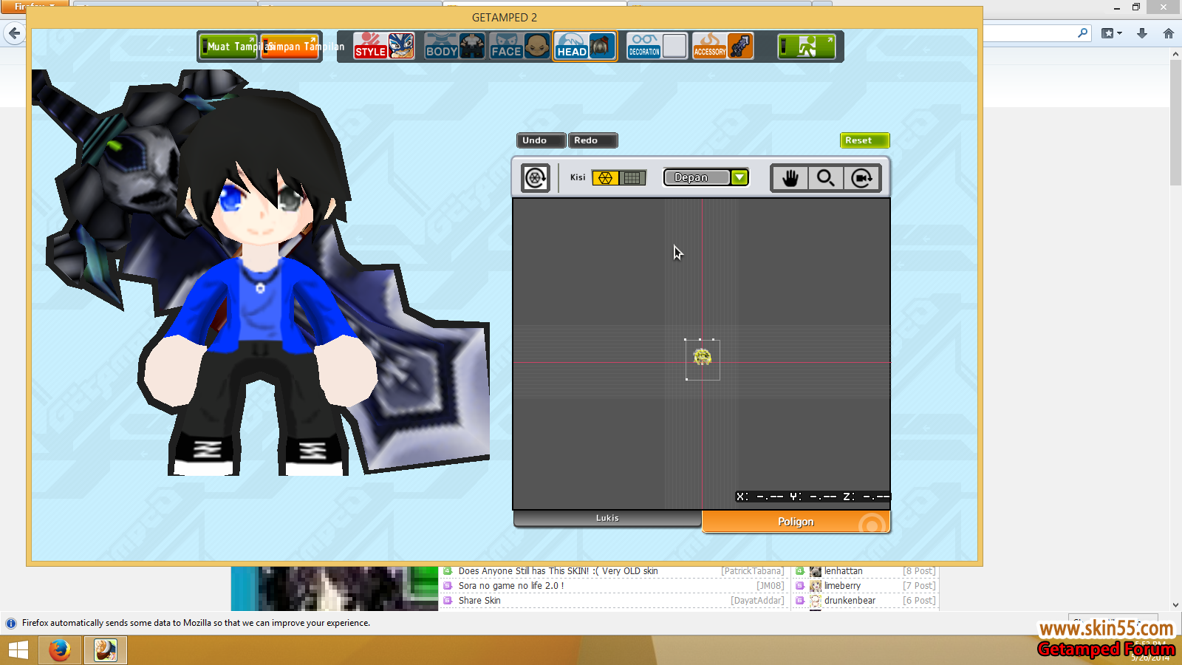The image size is (1182, 665).
Task: Click Firefox back arrow button
Action: [14, 33]
